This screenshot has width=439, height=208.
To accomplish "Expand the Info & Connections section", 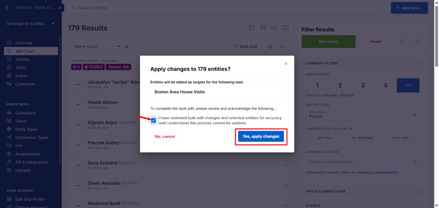I will pos(418,191).
